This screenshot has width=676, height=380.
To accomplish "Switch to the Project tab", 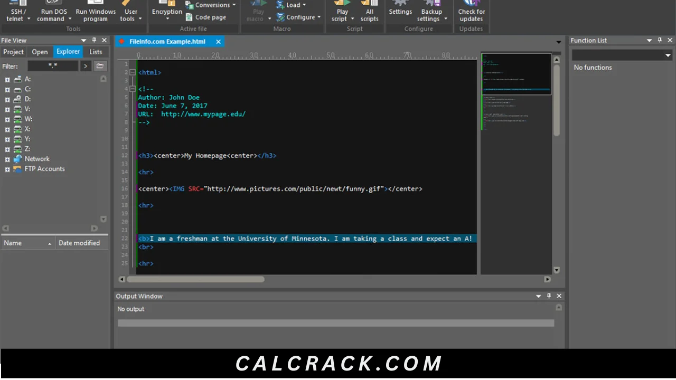I will (13, 52).
